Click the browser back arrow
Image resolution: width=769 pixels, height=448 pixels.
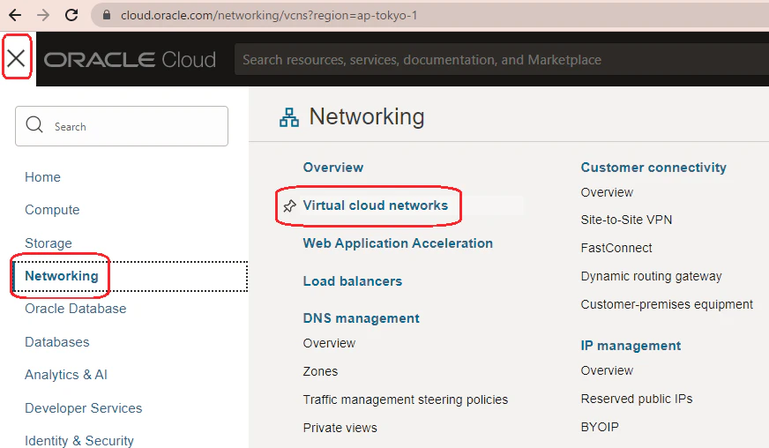click(x=15, y=15)
